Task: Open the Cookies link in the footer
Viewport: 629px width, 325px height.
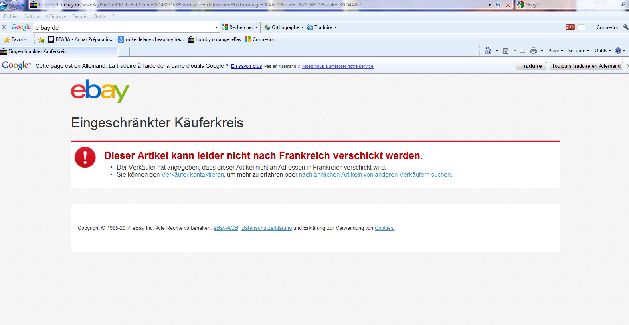Action: click(x=384, y=228)
